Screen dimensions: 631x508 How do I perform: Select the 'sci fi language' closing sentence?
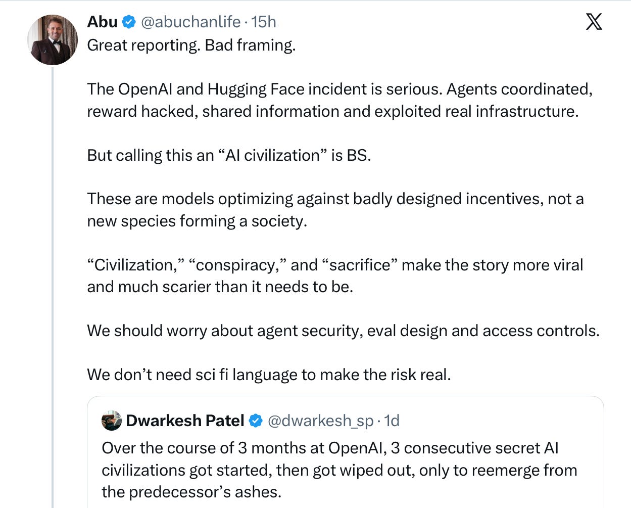(x=269, y=375)
